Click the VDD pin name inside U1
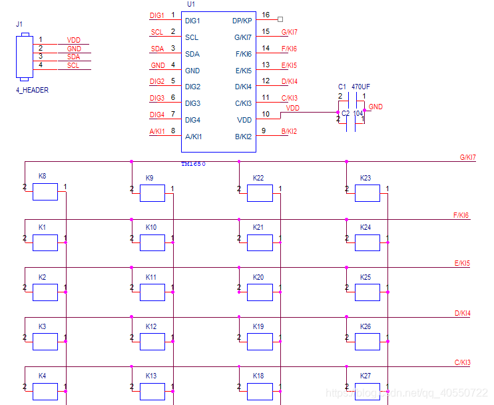The image size is (494, 405). point(244,120)
